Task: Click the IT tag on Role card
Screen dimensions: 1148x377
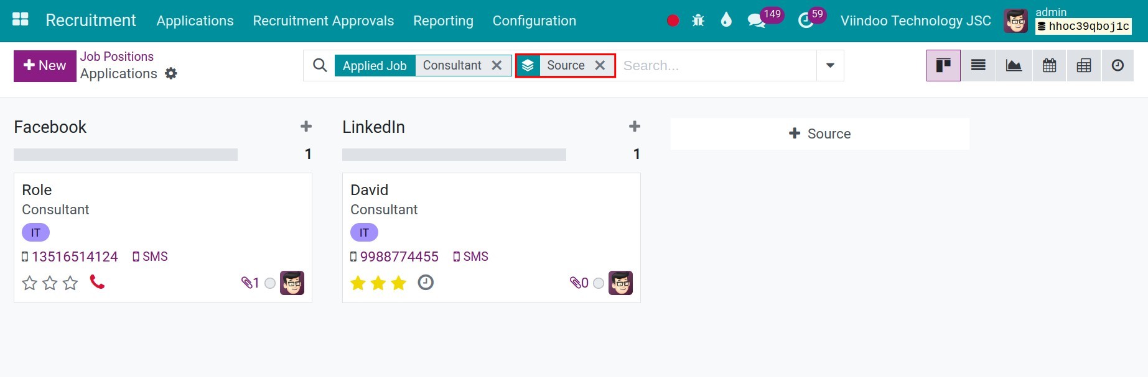Action: coord(35,232)
